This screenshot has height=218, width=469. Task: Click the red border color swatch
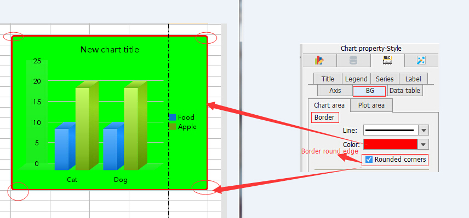tap(390, 144)
